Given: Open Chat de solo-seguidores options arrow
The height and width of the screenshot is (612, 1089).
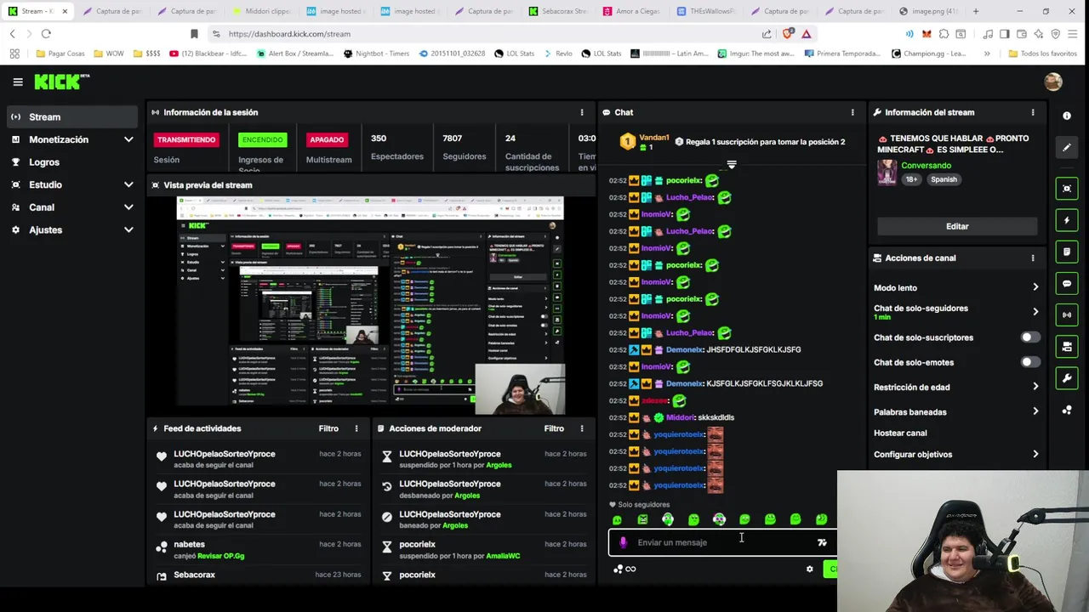Looking at the screenshot, I should pyautogui.click(x=1035, y=312).
